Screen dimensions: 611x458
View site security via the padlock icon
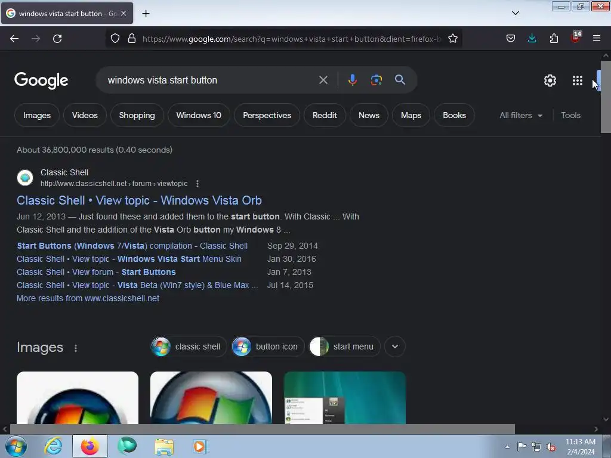point(132,39)
